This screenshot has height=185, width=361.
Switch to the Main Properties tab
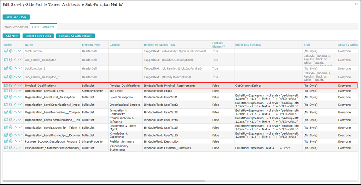click(x=16, y=27)
